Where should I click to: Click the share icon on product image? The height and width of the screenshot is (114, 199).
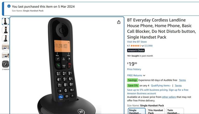(119, 22)
